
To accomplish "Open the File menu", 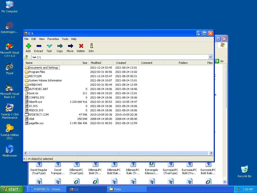I will 26,39.
